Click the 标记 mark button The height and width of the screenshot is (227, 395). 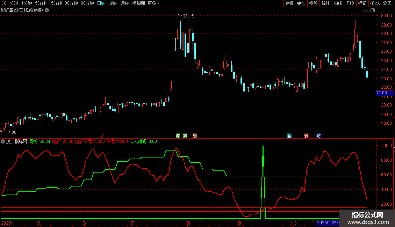coord(362,3)
